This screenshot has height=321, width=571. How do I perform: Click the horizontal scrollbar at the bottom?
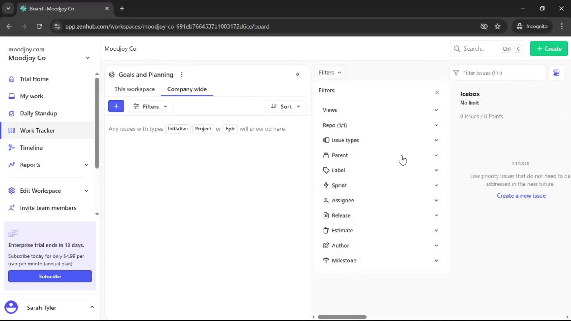pos(343,317)
